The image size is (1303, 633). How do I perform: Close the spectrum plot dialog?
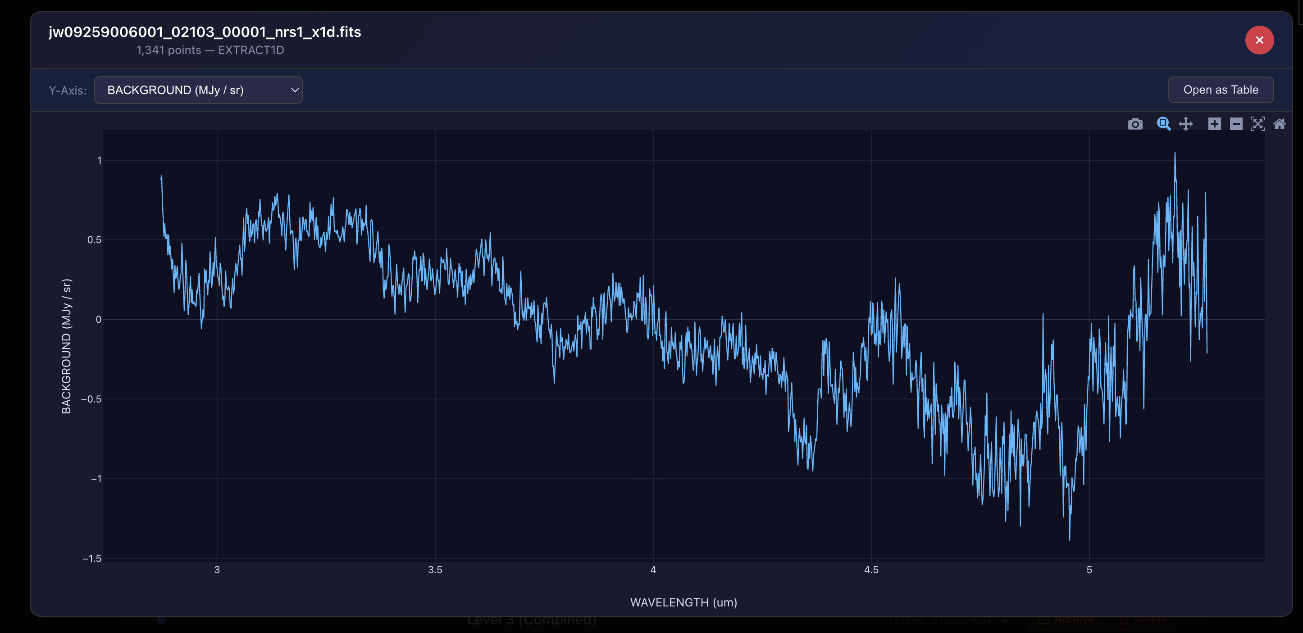point(1259,40)
